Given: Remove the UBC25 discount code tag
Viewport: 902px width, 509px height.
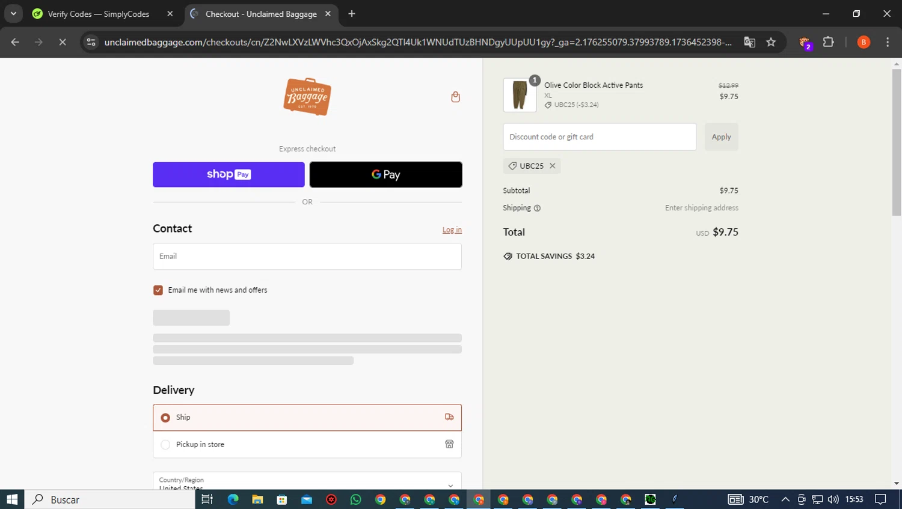Looking at the screenshot, I should point(552,166).
